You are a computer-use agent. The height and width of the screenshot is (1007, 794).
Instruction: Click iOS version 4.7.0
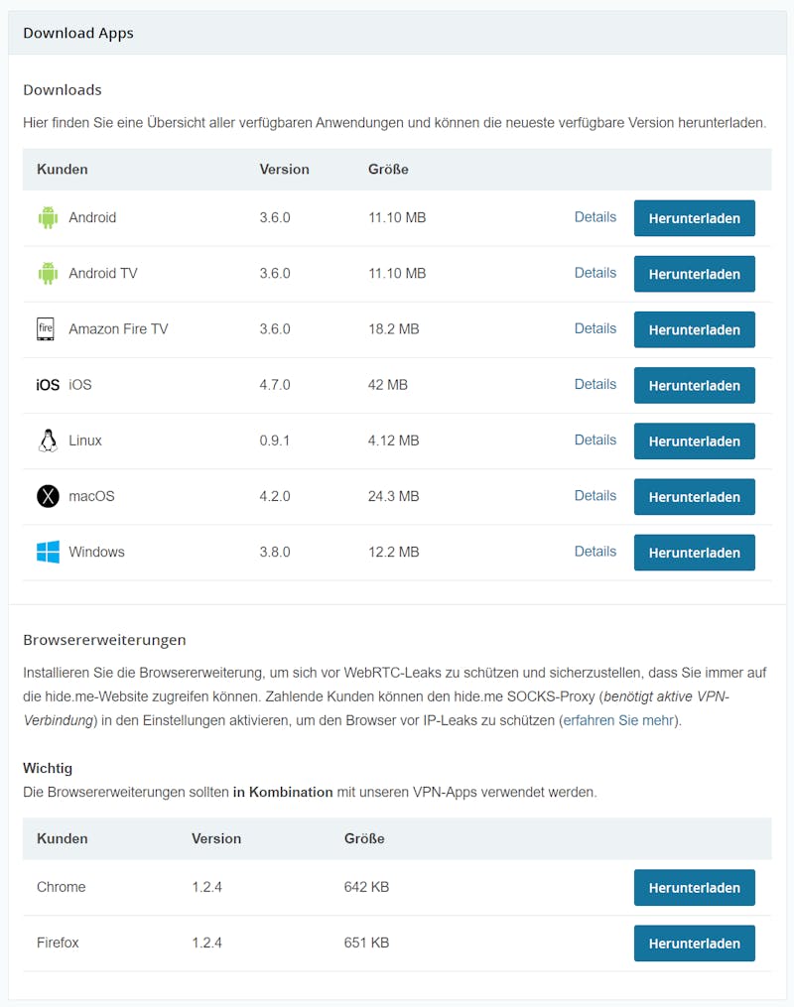point(275,385)
